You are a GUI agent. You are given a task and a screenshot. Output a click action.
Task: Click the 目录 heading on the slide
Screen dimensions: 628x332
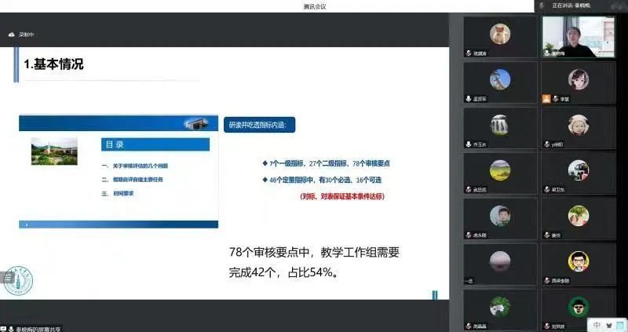pos(115,144)
